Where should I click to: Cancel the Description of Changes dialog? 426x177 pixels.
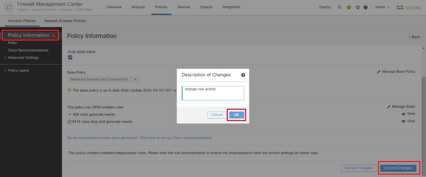pyautogui.click(x=217, y=115)
